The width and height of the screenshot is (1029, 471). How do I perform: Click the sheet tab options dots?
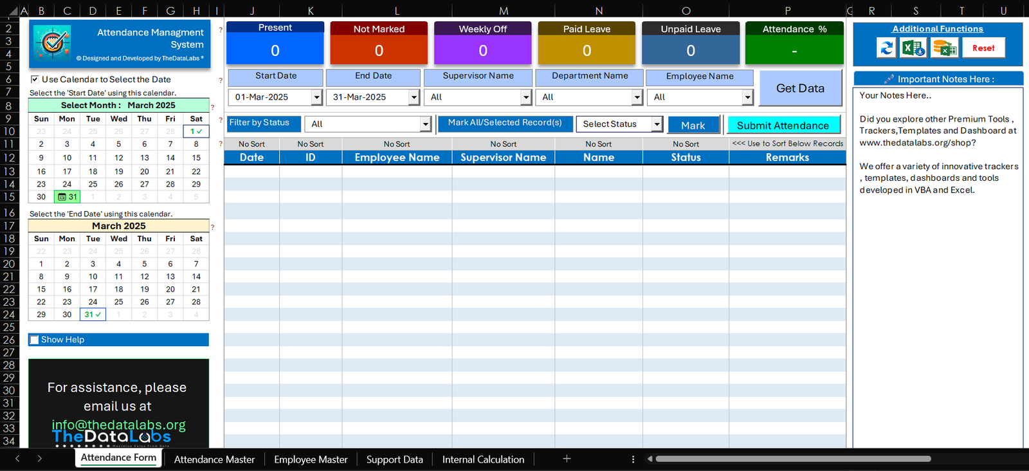point(633,459)
